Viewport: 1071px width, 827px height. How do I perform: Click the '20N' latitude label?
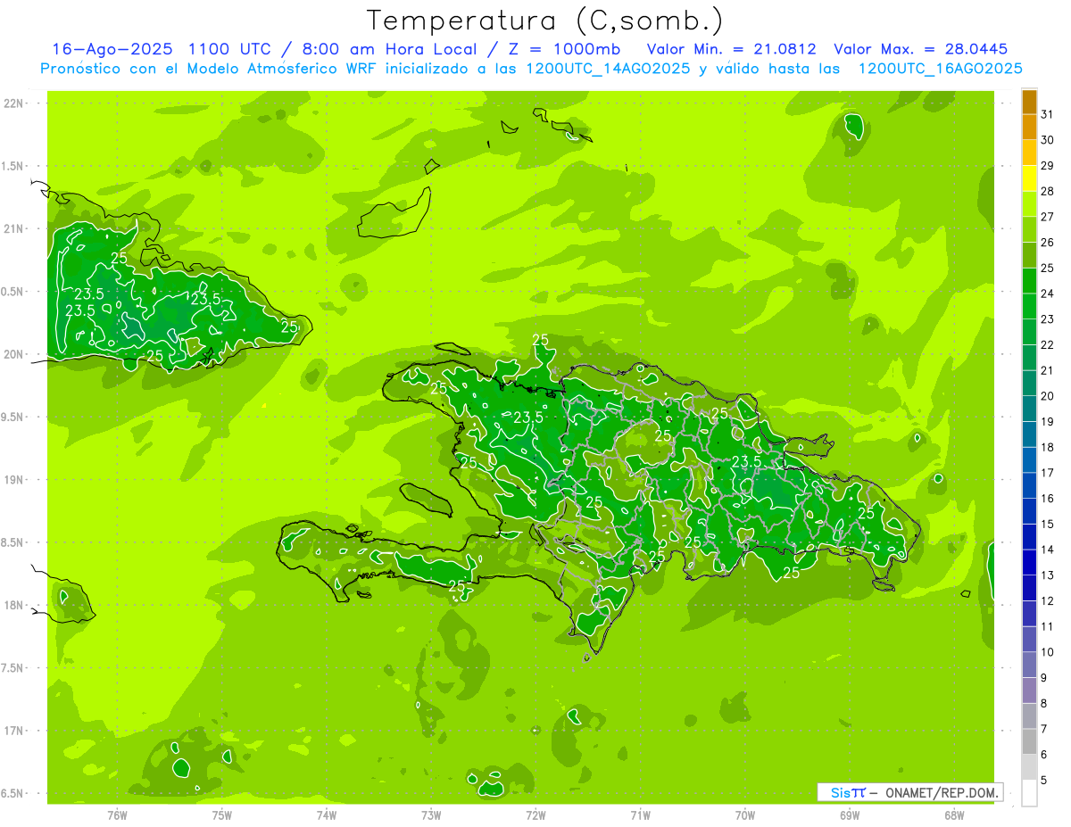(13, 354)
